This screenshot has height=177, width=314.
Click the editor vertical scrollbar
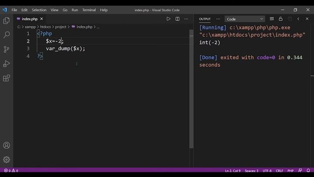191,89
